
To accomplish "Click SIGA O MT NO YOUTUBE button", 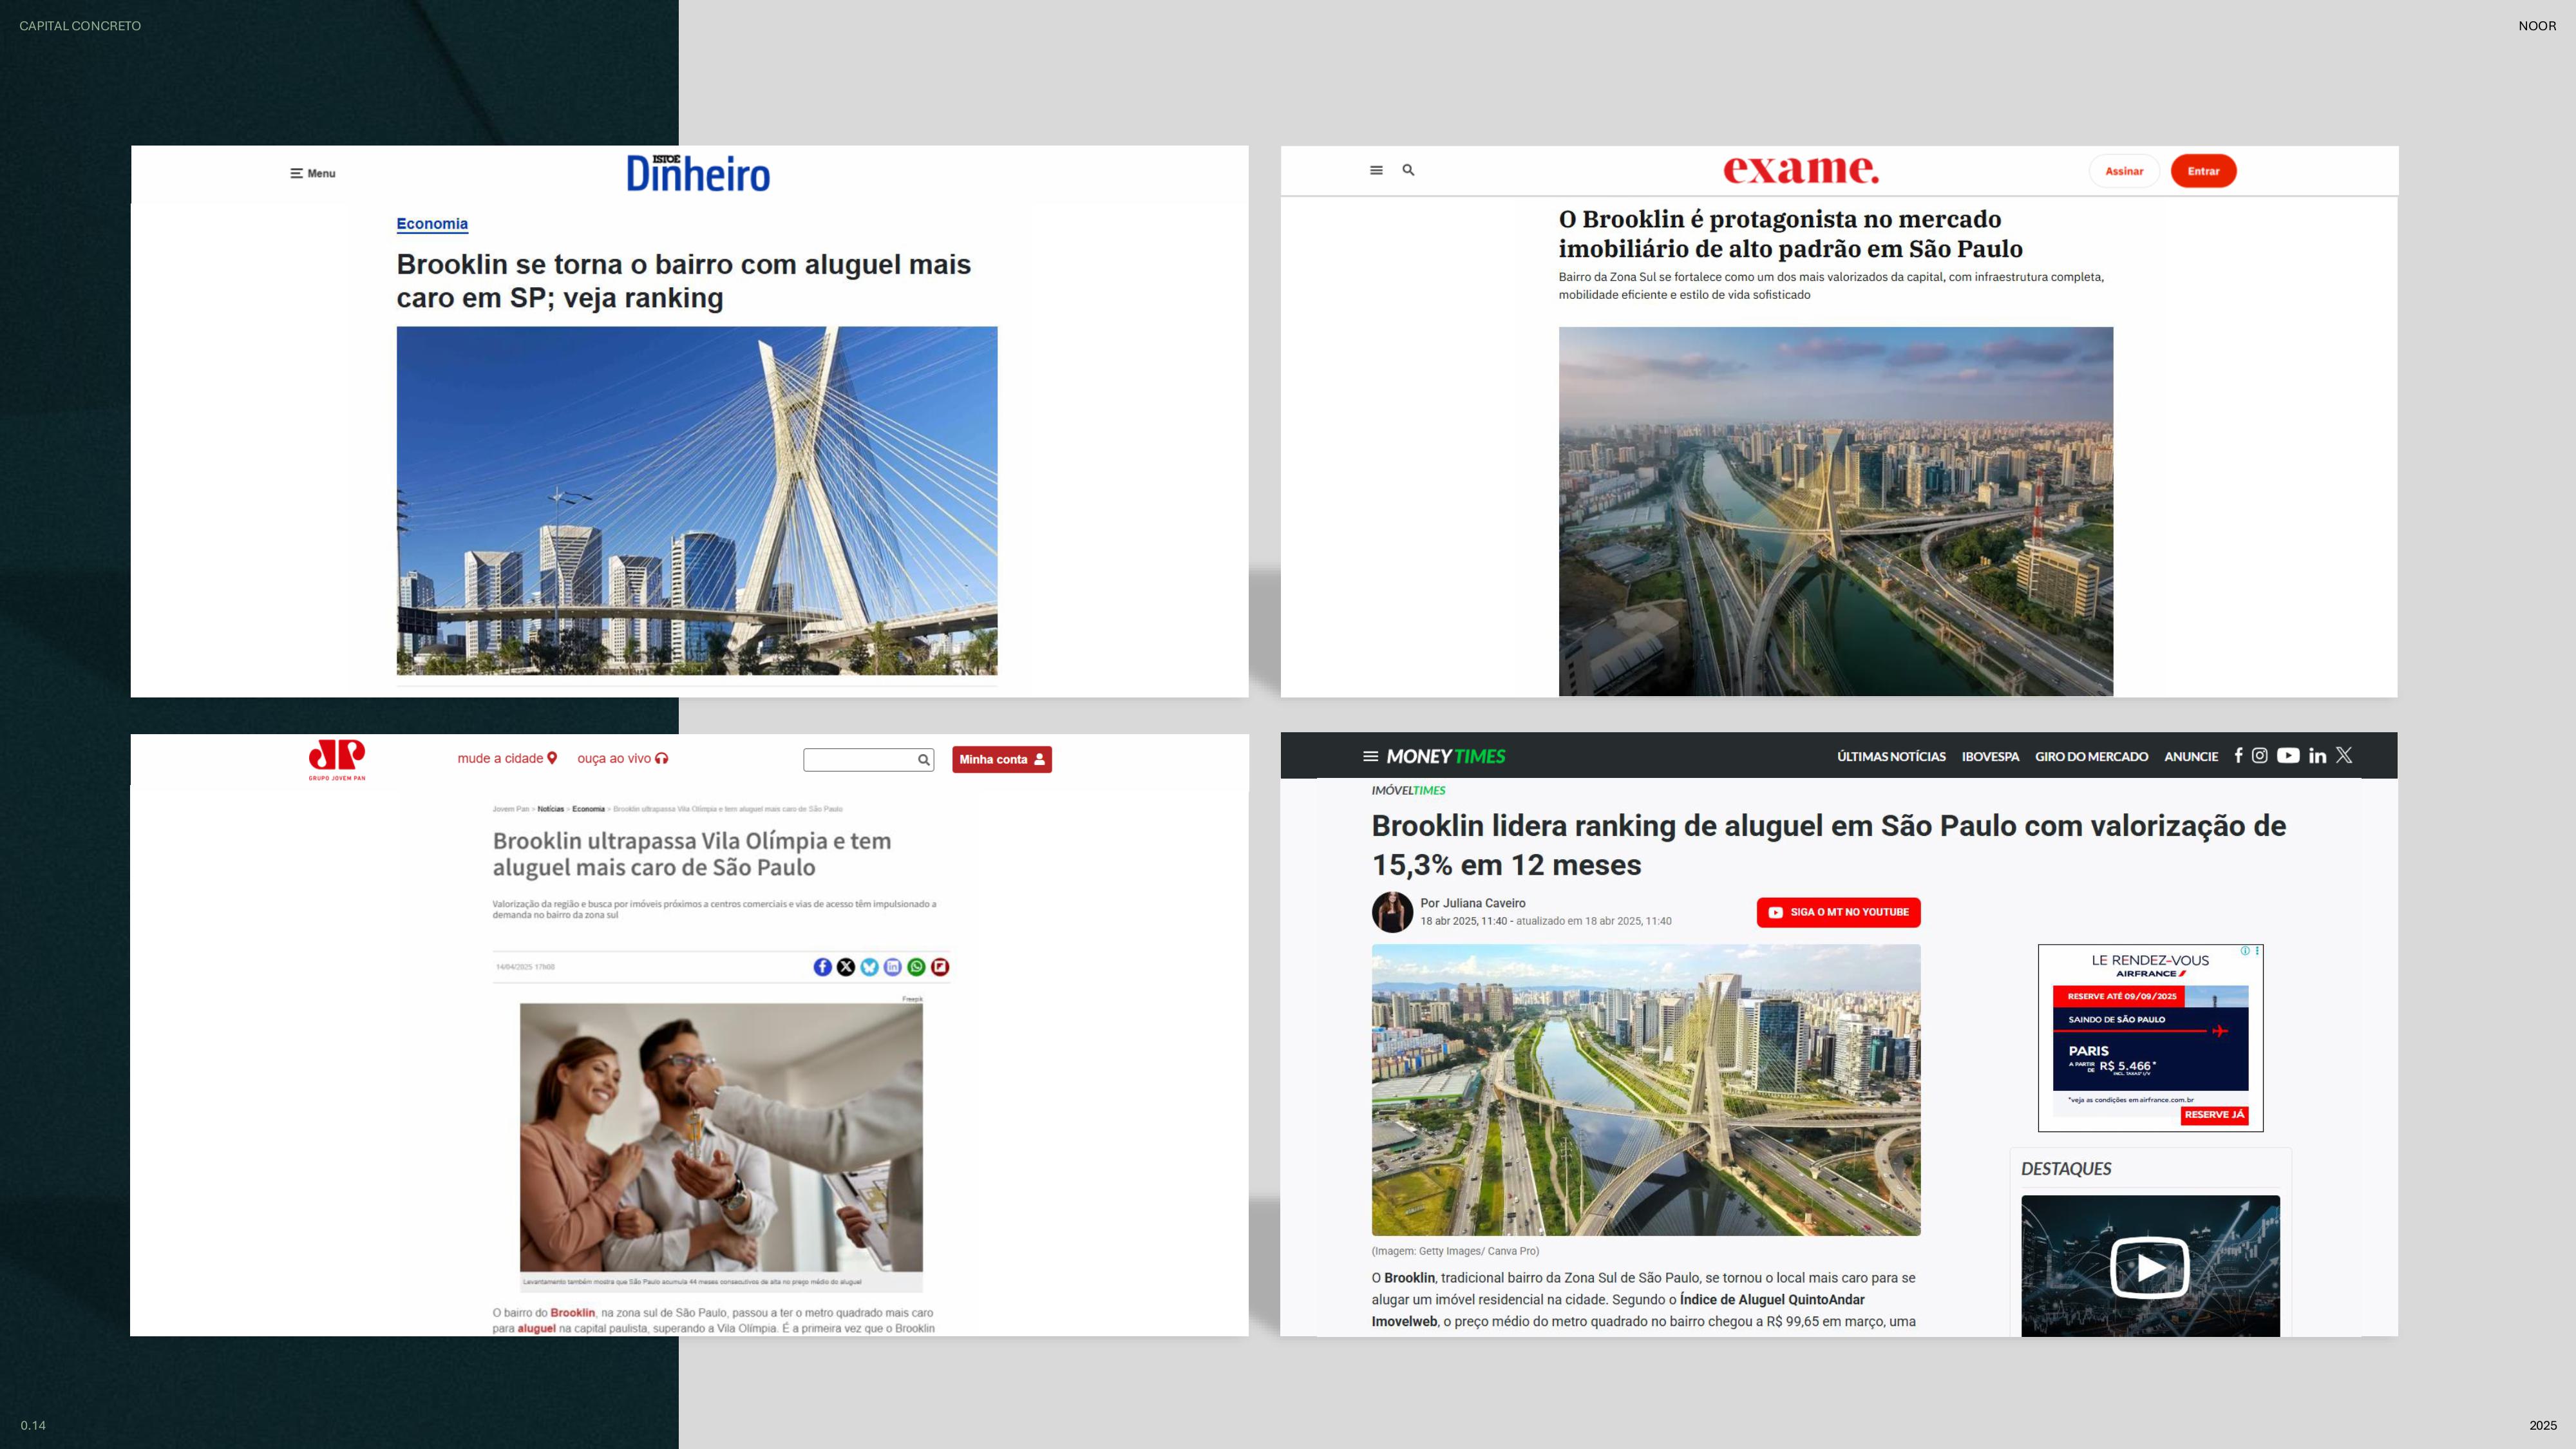I will pyautogui.click(x=1838, y=912).
